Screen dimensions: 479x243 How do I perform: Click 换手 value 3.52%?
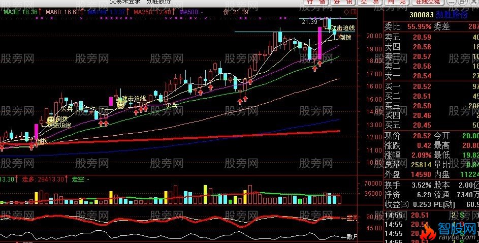[422, 185]
